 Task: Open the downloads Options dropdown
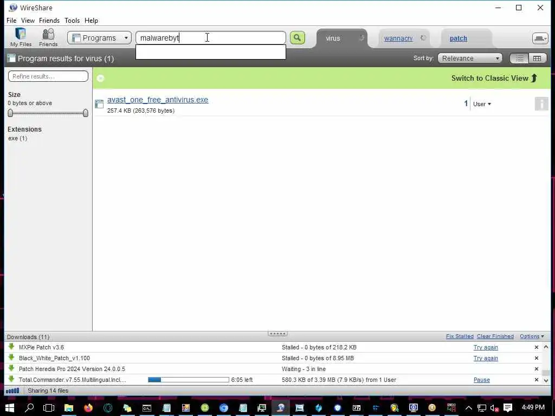coord(532,336)
